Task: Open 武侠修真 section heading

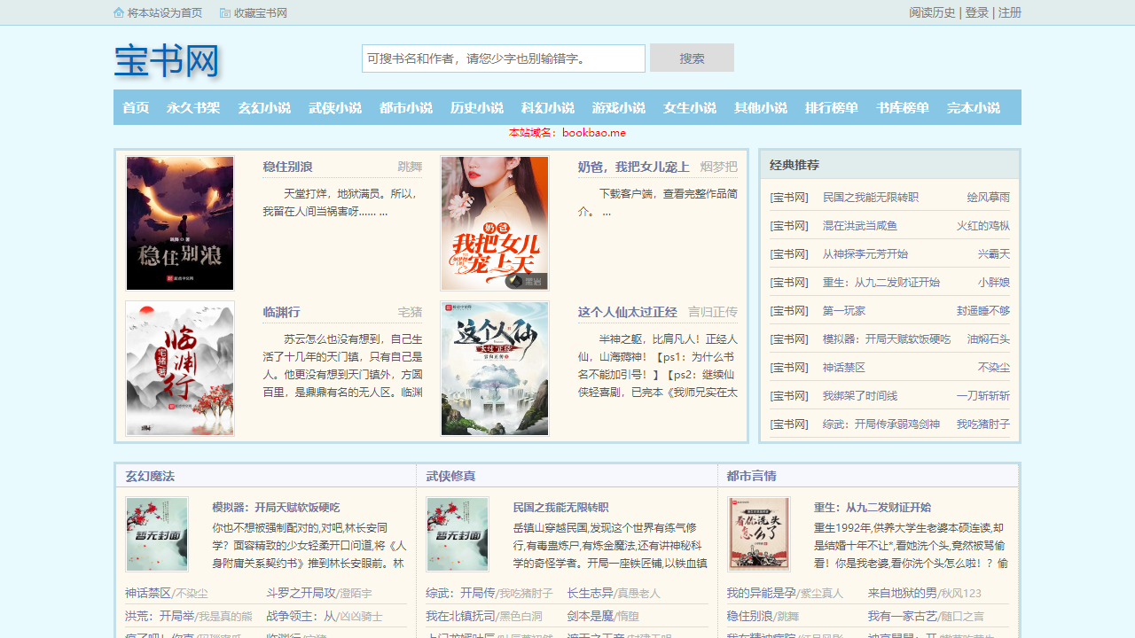Action: click(450, 476)
